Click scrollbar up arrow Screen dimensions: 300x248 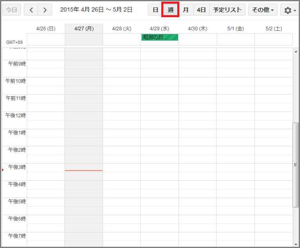tap(296, 52)
